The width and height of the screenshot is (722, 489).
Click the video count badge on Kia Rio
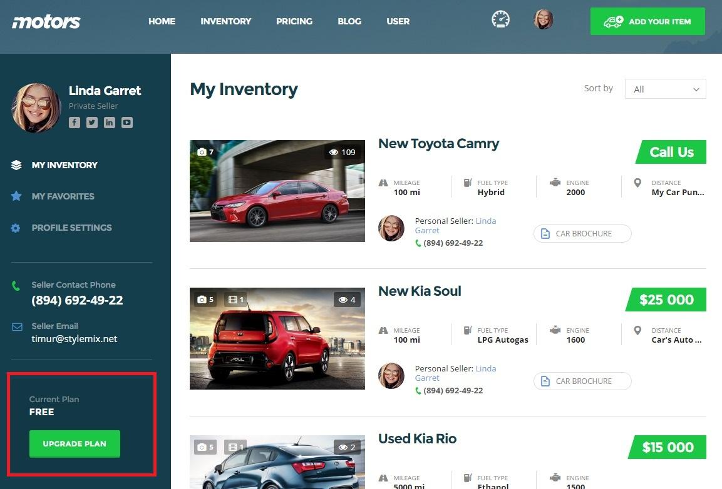coord(235,447)
